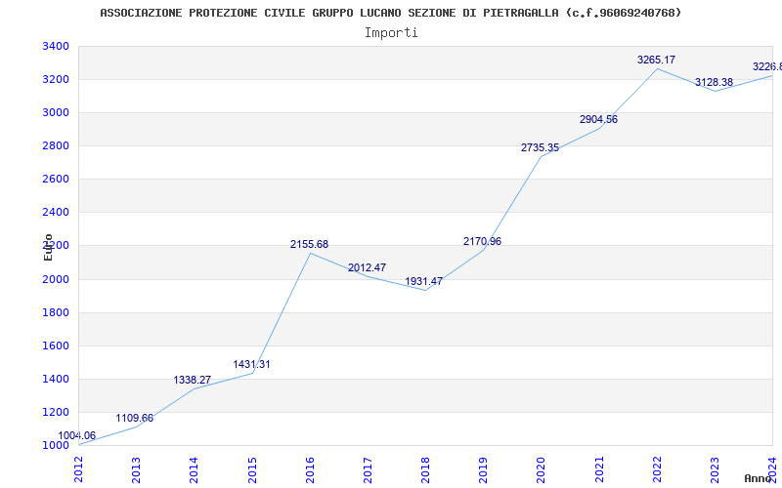782x488 pixels.
Task: Click the y-axis value 1800
Action: coord(56,312)
